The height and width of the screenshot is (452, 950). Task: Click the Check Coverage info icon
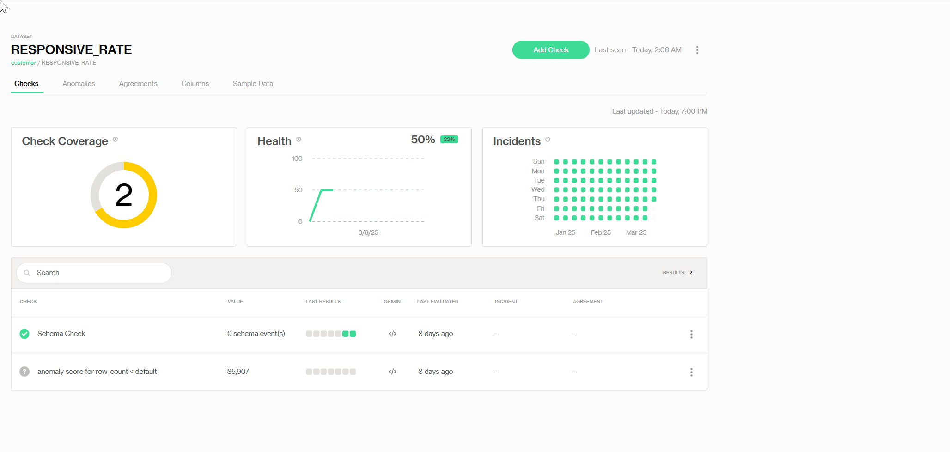pyautogui.click(x=116, y=139)
